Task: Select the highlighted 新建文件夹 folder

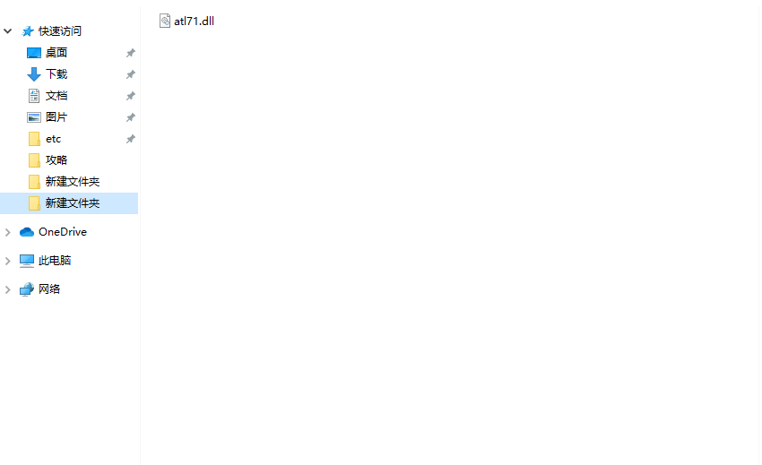Action: (69, 203)
